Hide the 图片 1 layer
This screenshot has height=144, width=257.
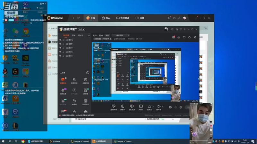[60, 56]
